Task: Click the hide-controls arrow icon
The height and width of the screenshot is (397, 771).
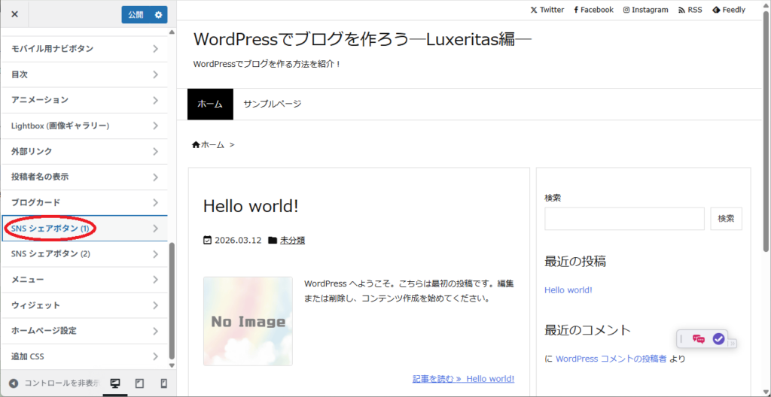Action: tap(14, 383)
